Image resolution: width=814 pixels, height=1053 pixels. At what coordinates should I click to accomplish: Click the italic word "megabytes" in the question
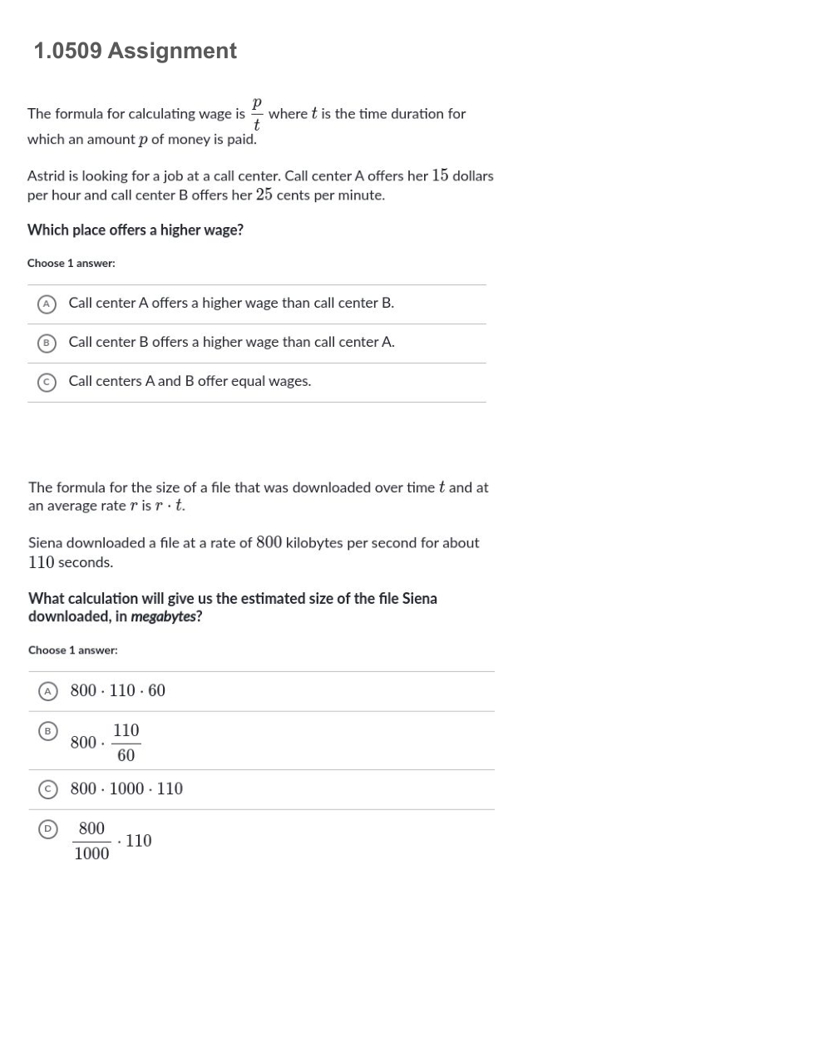pyautogui.click(x=164, y=617)
